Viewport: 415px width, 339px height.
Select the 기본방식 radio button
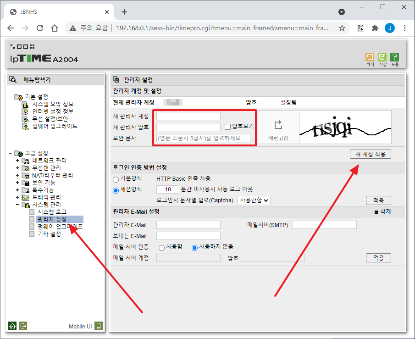click(x=116, y=179)
